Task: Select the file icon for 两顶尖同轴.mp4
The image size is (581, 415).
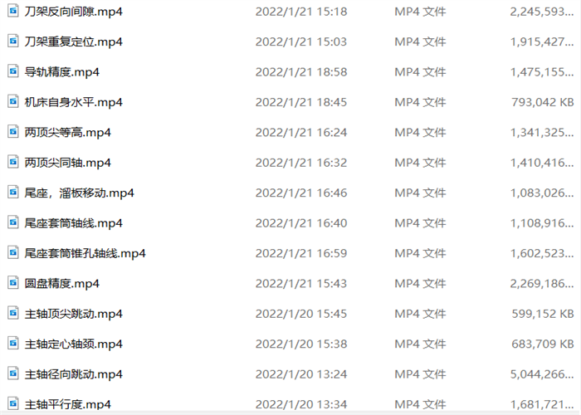Action: coord(13,162)
